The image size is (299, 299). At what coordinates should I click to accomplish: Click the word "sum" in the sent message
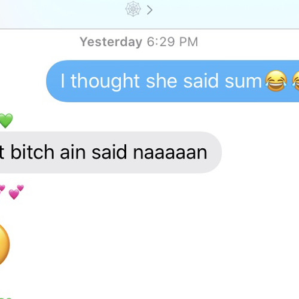coord(243,82)
